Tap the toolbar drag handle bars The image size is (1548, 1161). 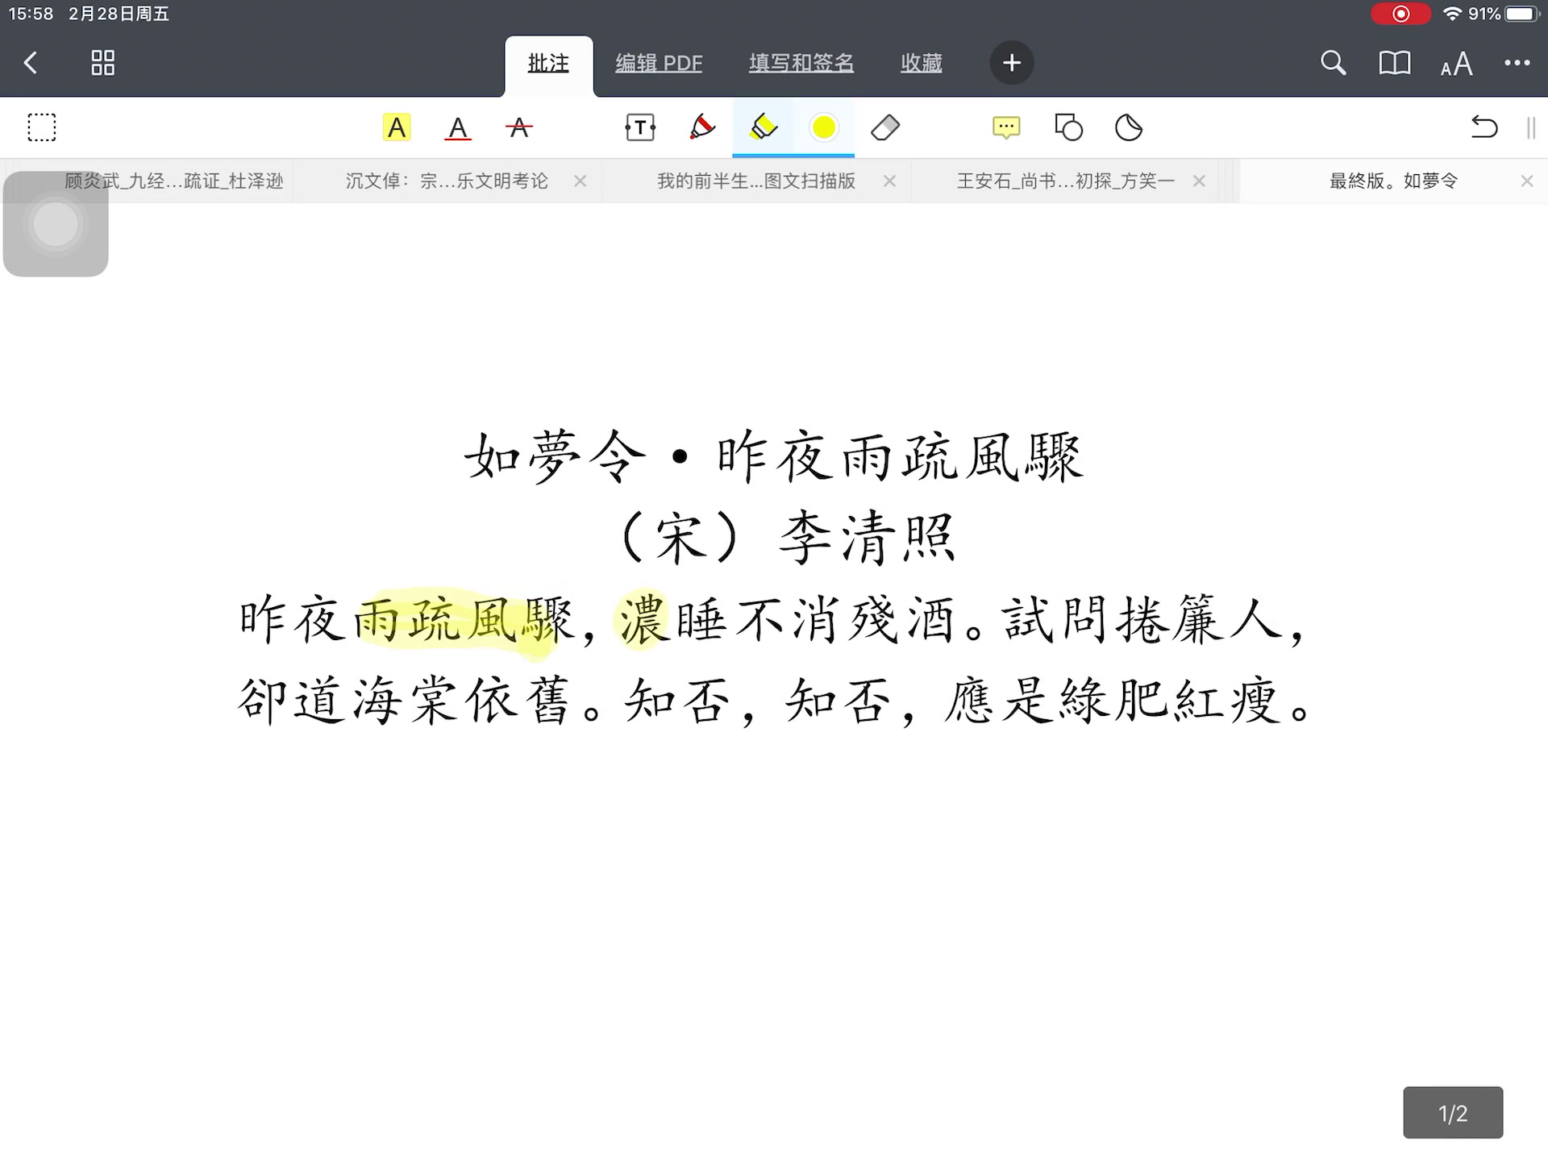click(x=1531, y=127)
